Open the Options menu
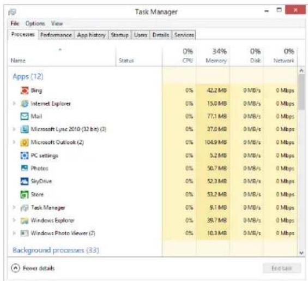This screenshot has height=281, width=308. point(35,23)
